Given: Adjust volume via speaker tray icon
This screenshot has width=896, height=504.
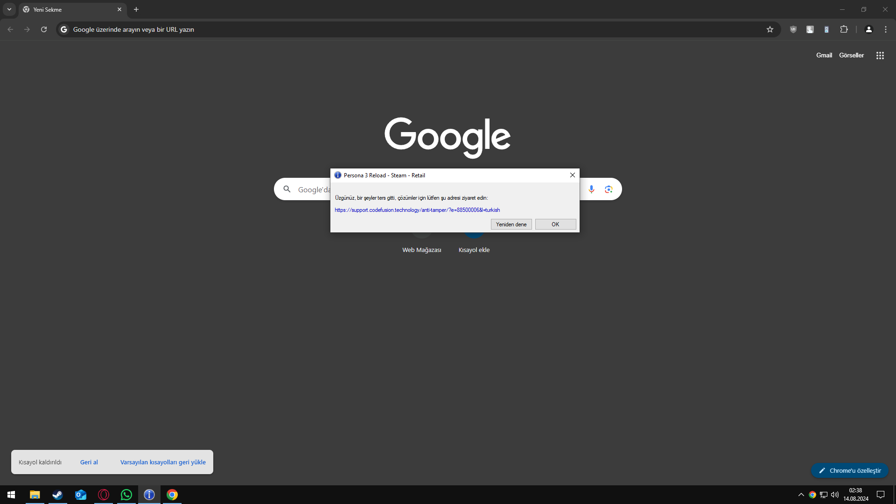Looking at the screenshot, I should point(835,495).
